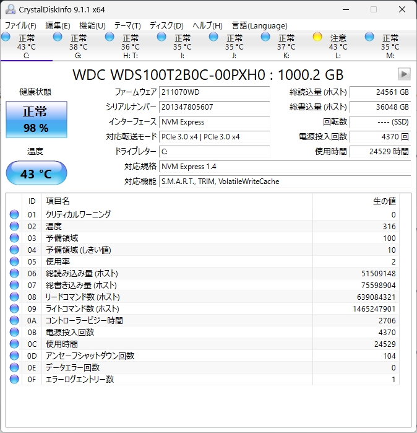Image resolution: width=417 pixels, height=433 pixels.
Task: Click the CrystalDiskInfo app icon in title bar
Action: click(x=10, y=9)
